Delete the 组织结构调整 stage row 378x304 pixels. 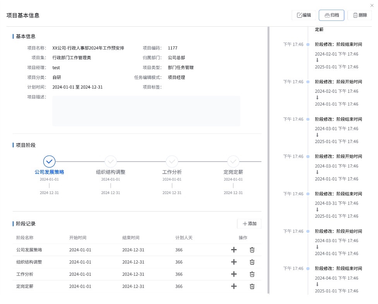pyautogui.click(x=252, y=262)
